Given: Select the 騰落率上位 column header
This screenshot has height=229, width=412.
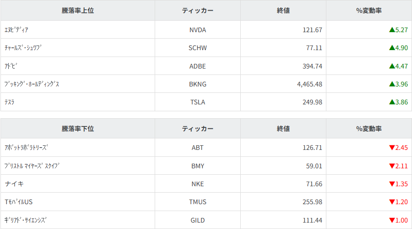Looking at the screenshot, I should pyautogui.click(x=77, y=11).
